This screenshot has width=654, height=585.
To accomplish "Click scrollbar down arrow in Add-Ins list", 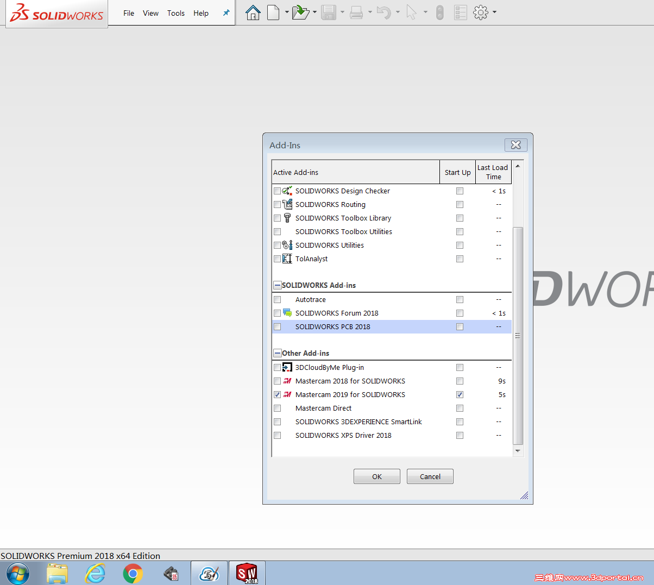I will coord(518,451).
